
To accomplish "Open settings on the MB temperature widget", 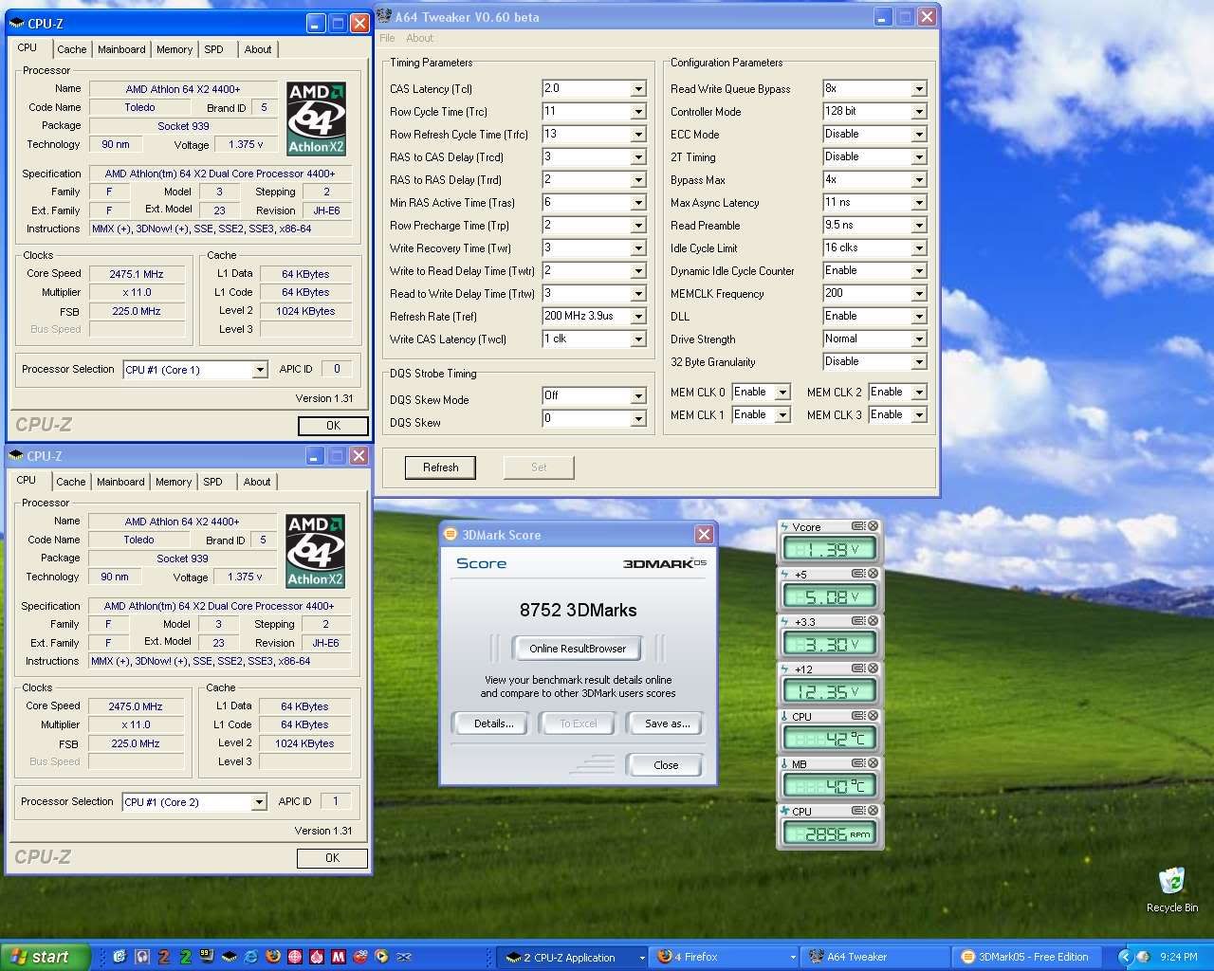I will pos(857,763).
